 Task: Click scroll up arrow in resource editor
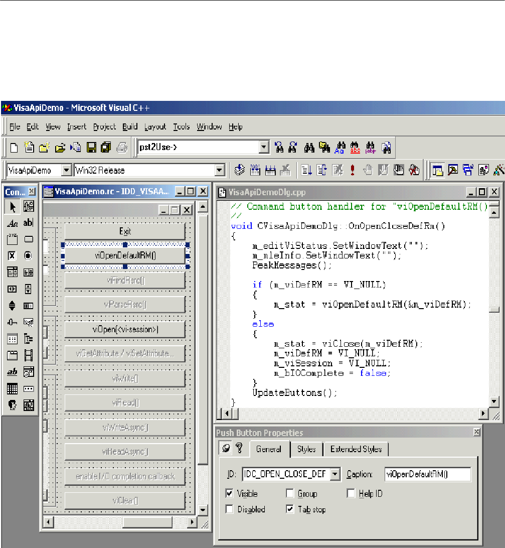[x=203, y=207]
